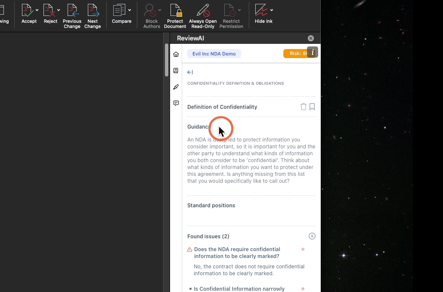Image resolution: width=443 pixels, height=292 pixels.
Task: Bookmark the Definition of Confidentiality item
Action: [x=312, y=107]
